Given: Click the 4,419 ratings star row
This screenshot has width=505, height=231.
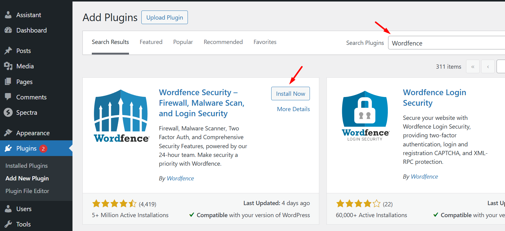Looking at the screenshot, I should pyautogui.click(x=114, y=204).
